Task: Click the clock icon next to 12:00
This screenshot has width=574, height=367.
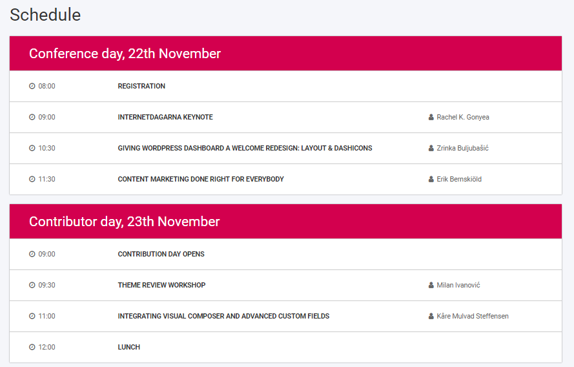Action: coord(32,347)
